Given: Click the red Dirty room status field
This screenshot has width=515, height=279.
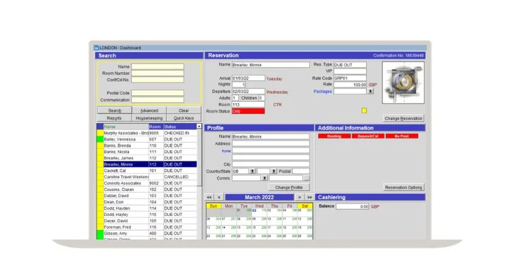Looking at the screenshot, I should (248, 112).
